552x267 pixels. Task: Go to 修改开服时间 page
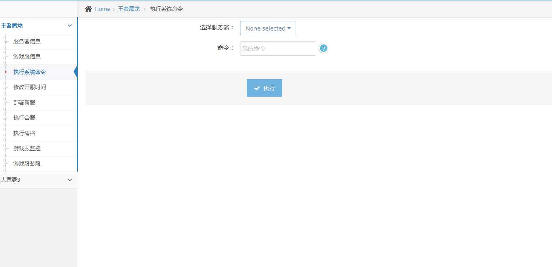(x=30, y=87)
